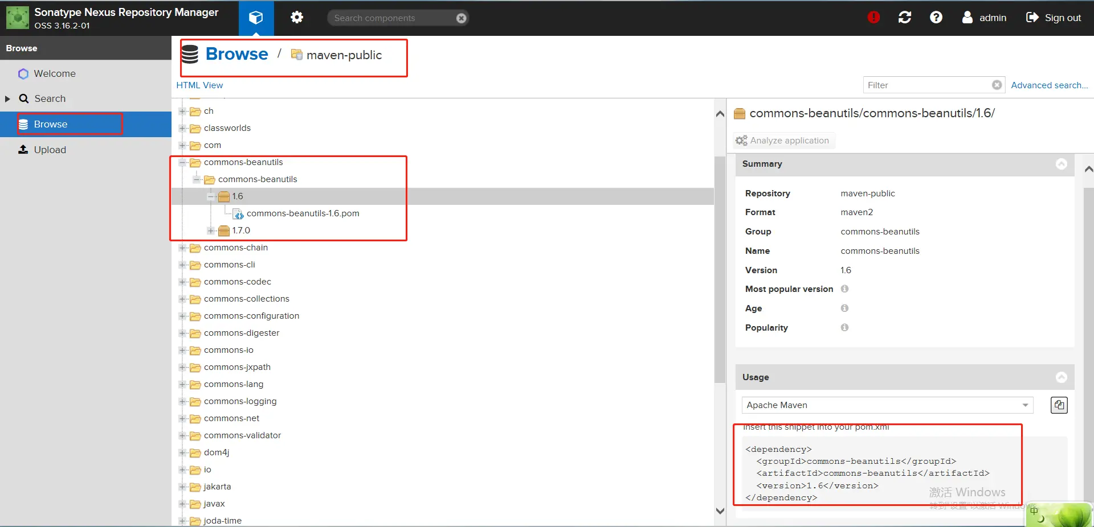Show Most popular version info tooltip
The height and width of the screenshot is (527, 1094).
[x=845, y=289]
